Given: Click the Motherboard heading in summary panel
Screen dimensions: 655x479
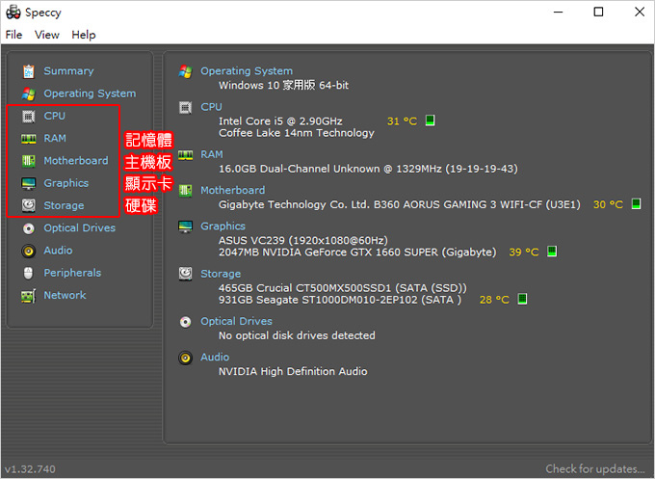Looking at the screenshot, I should [x=233, y=191].
